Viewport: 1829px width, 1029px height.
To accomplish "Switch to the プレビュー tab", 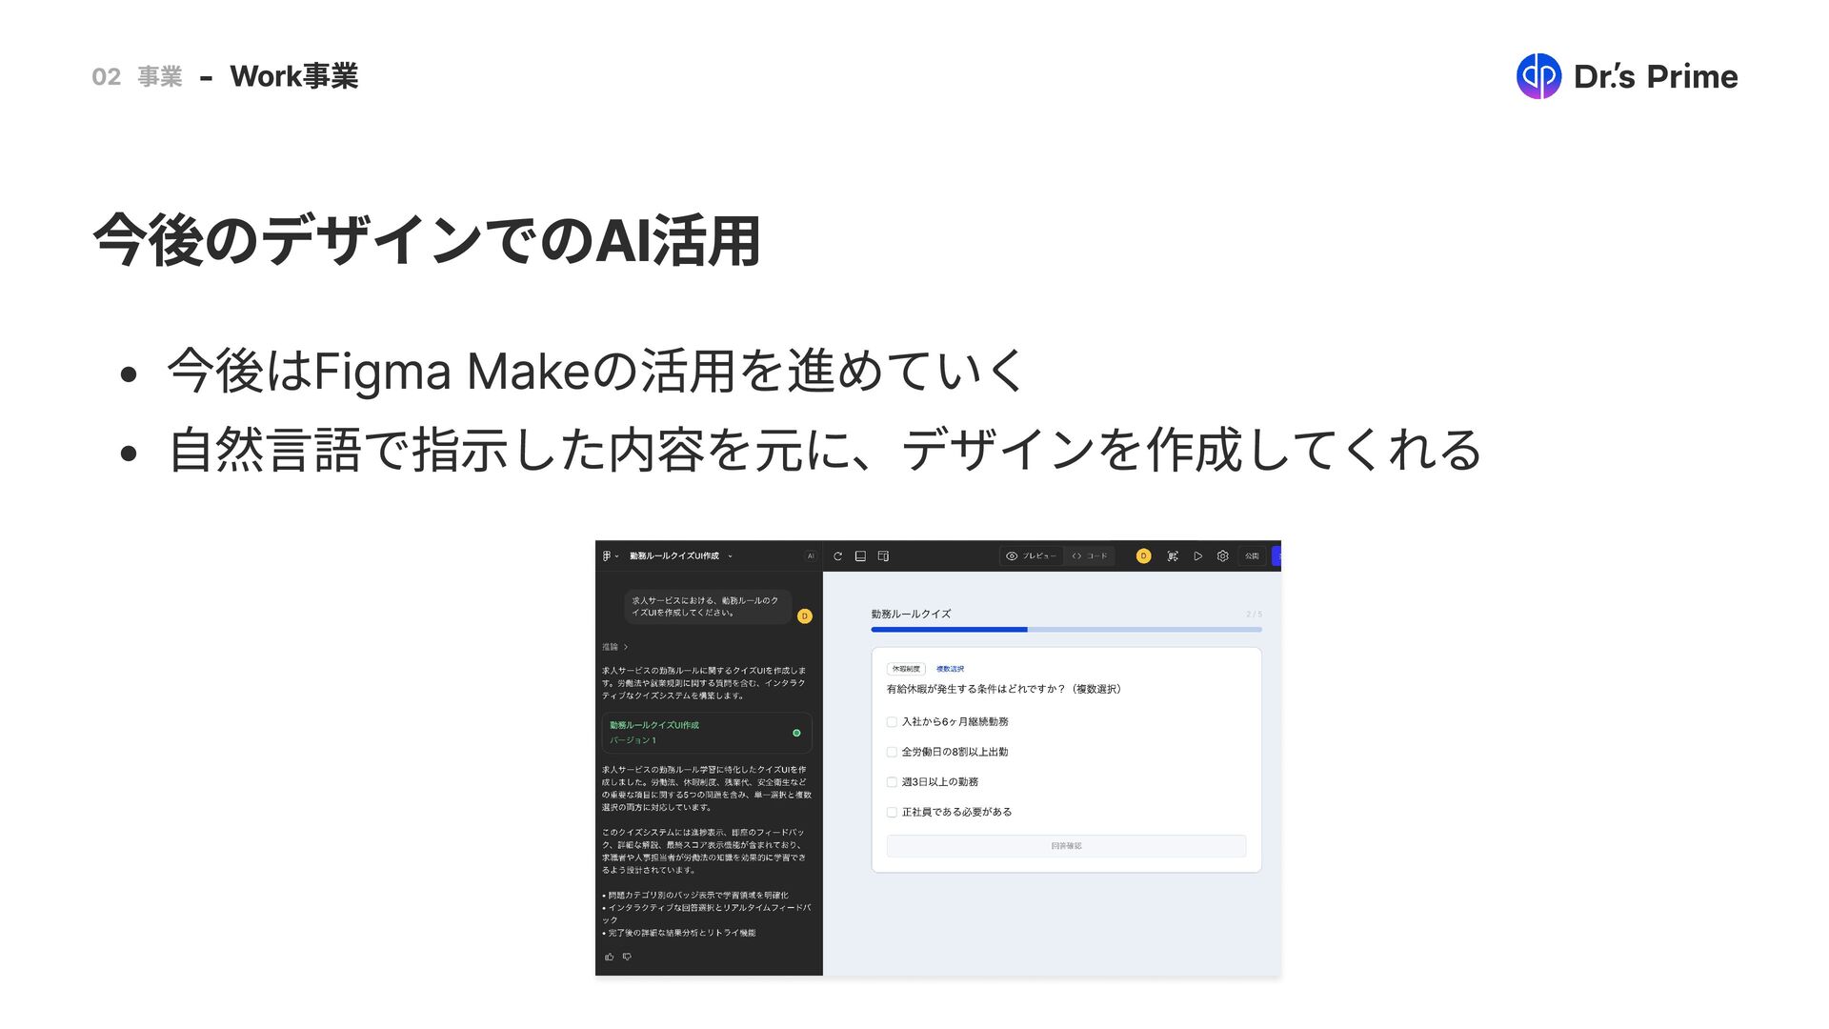I will click(x=1031, y=556).
